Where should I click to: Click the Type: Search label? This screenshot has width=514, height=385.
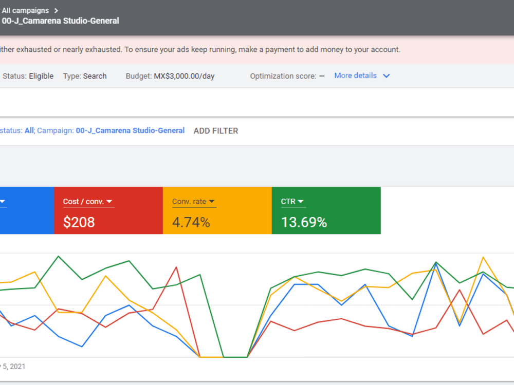tap(85, 76)
